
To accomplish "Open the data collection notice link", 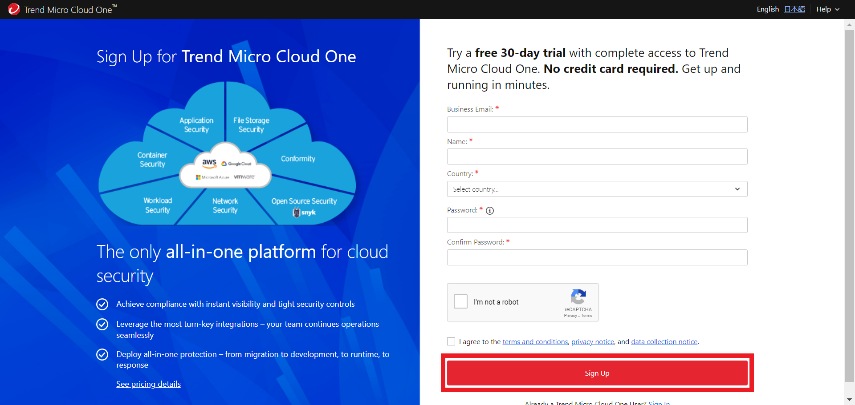I will 664,341.
